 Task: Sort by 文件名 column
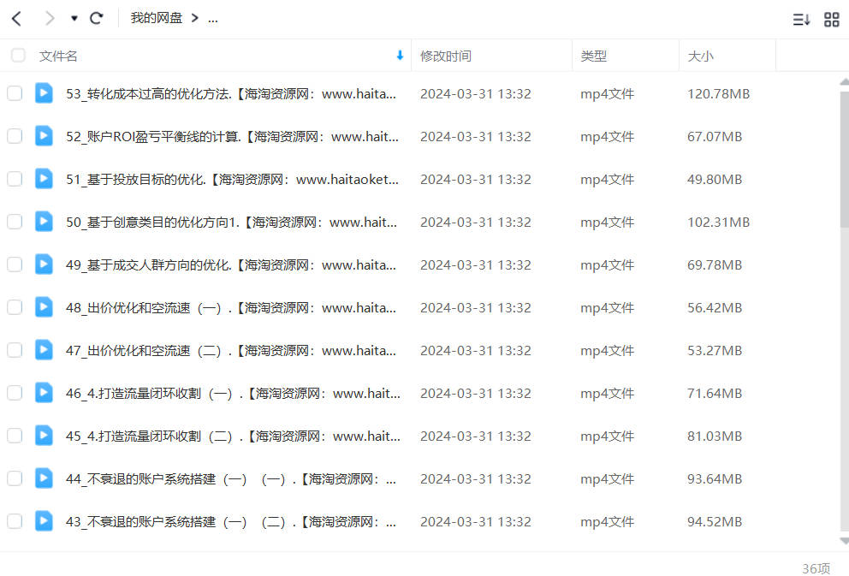[x=58, y=56]
